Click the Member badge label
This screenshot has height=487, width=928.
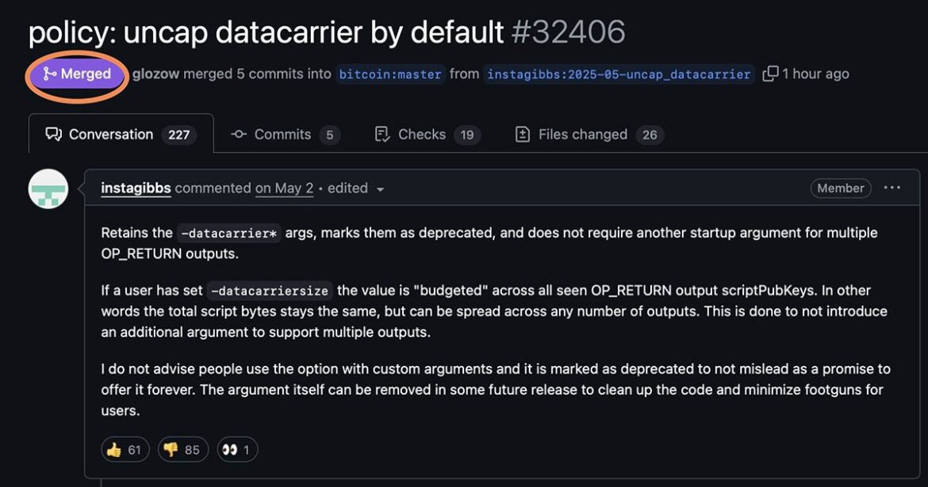[841, 188]
